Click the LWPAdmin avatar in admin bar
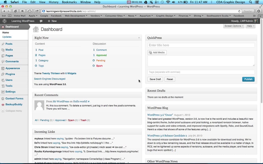The width and height of the screenshot is (263, 164). click(x=256, y=21)
